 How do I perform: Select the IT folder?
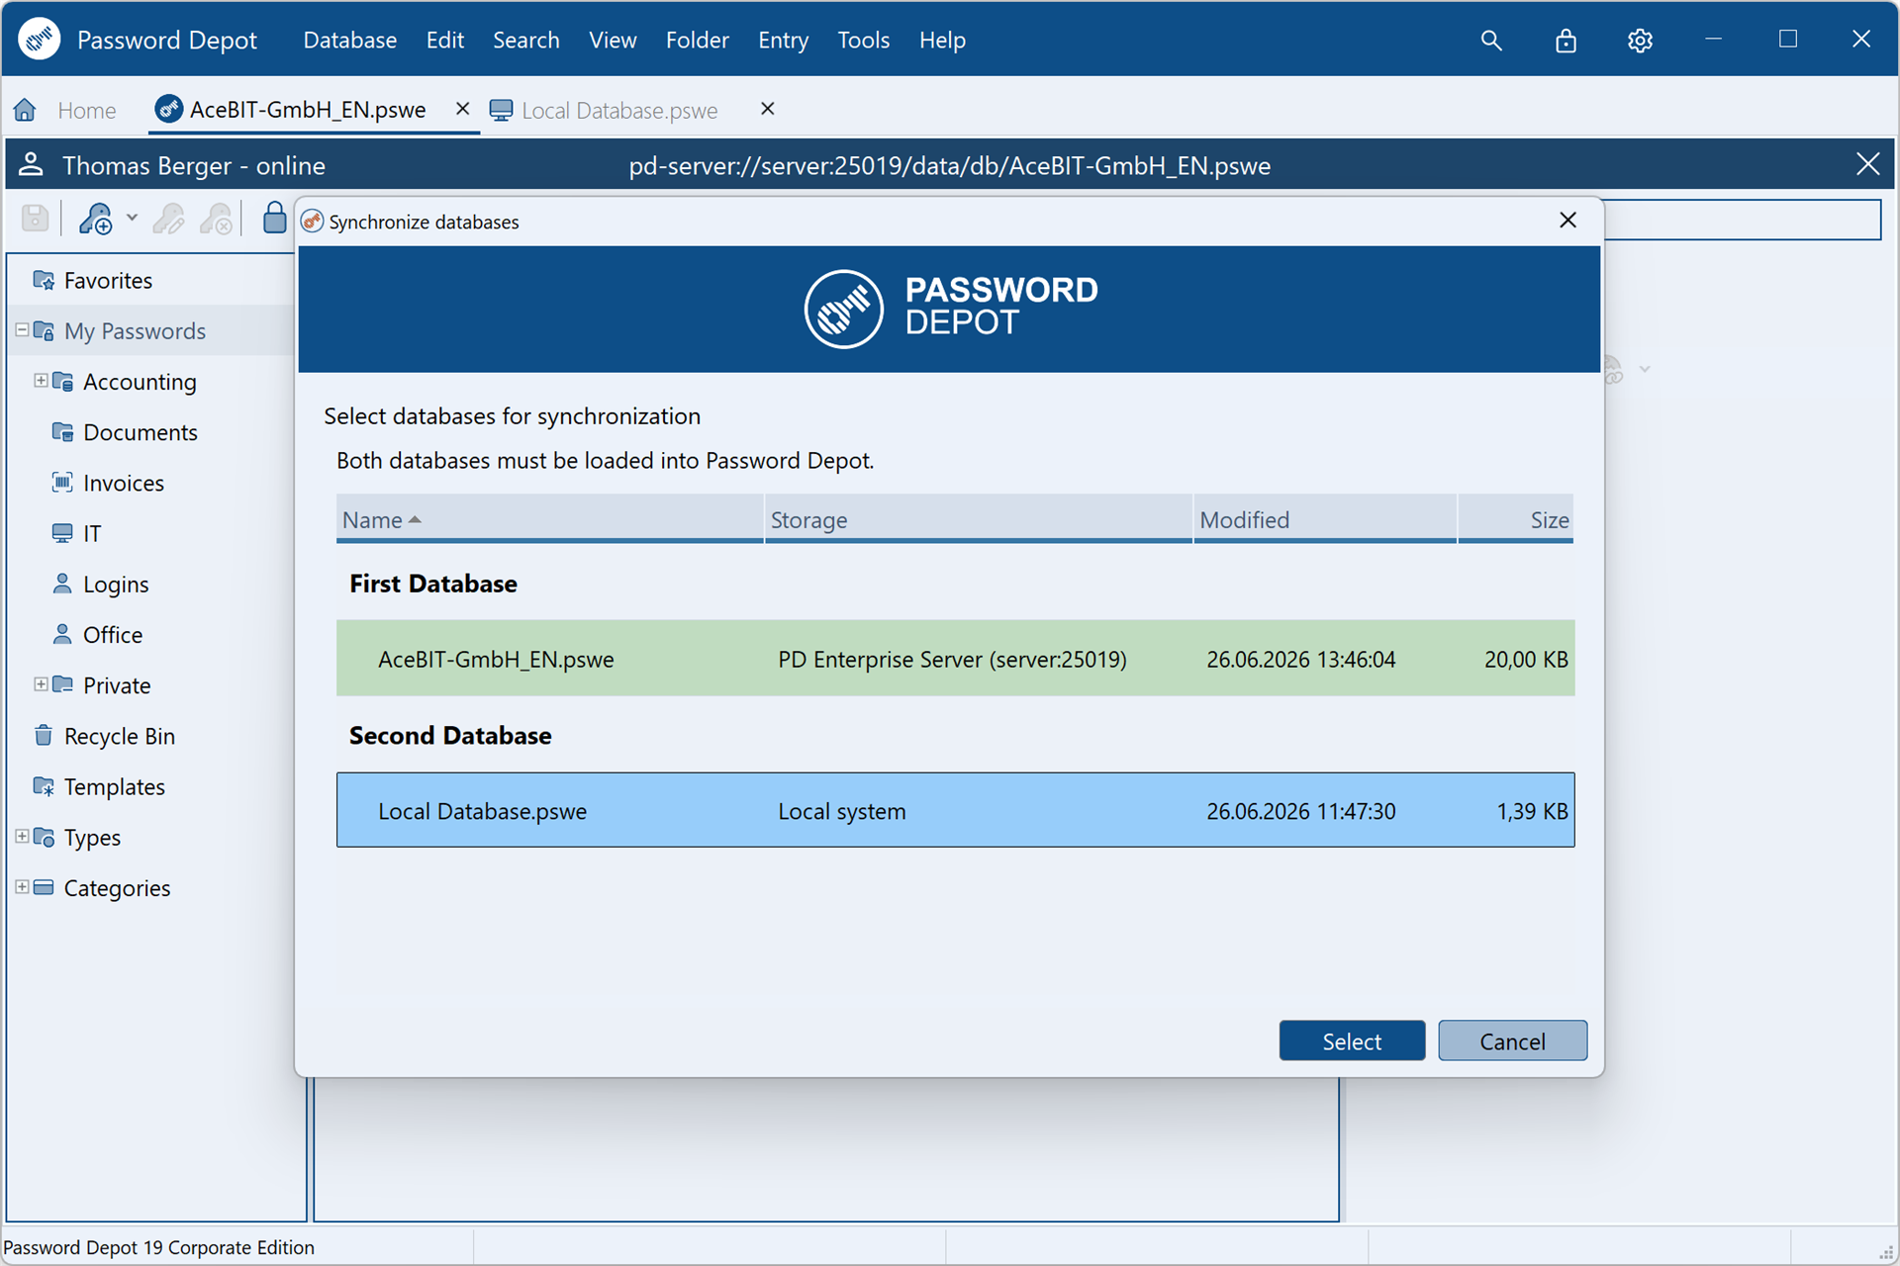coord(91,534)
